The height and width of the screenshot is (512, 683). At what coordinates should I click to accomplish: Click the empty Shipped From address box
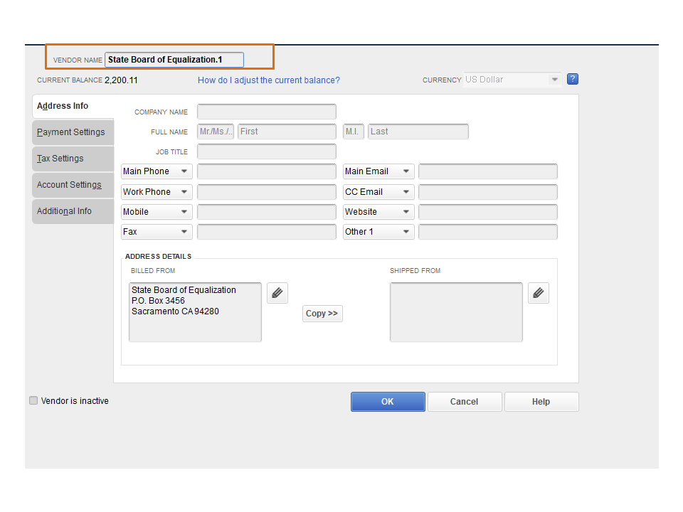(x=456, y=312)
